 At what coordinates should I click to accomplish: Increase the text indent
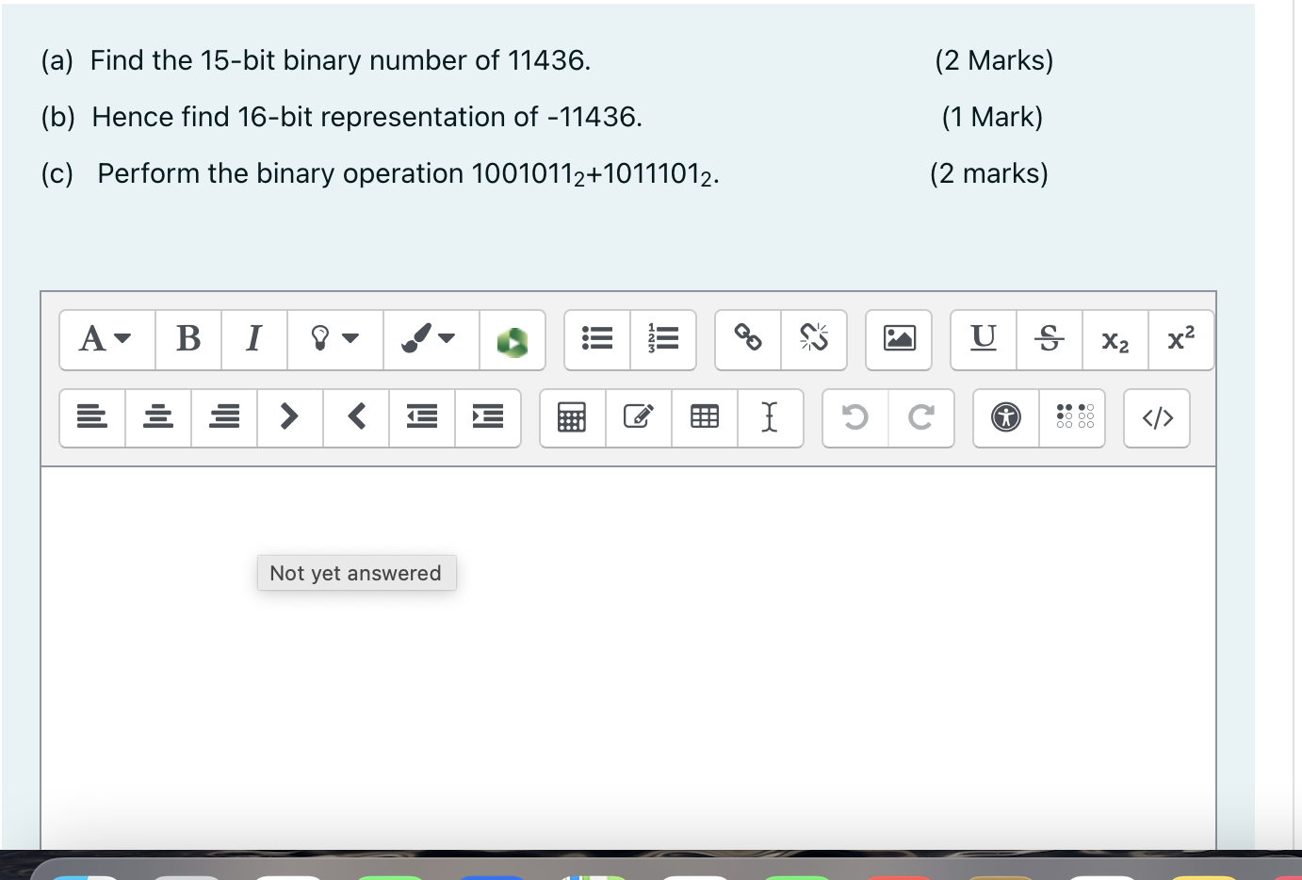(488, 417)
